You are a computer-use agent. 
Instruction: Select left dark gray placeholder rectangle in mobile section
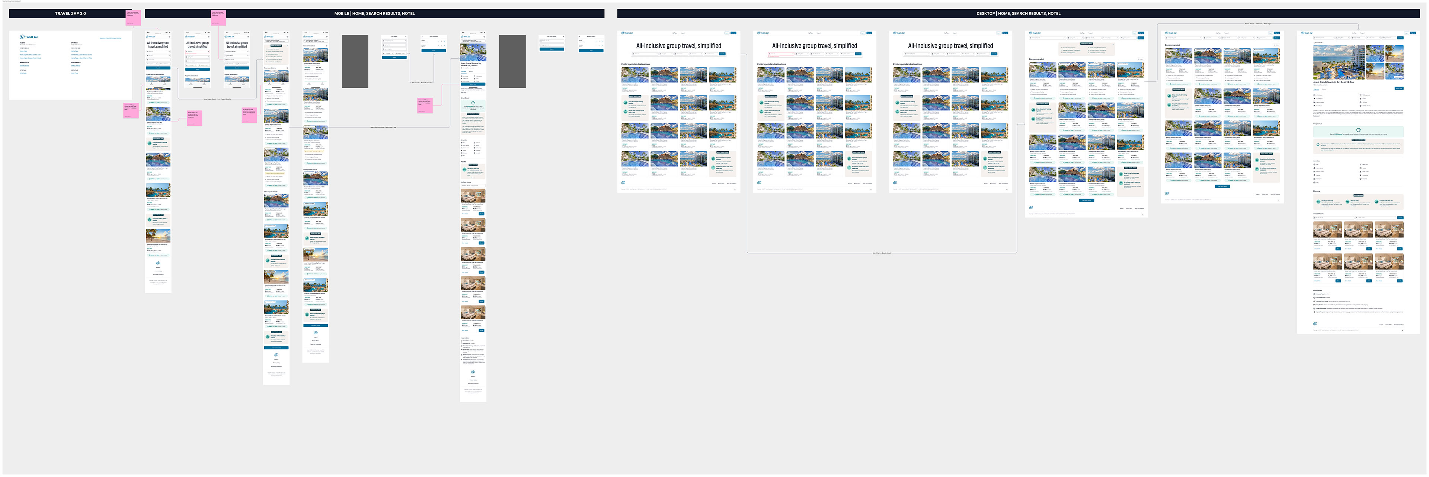coord(355,61)
